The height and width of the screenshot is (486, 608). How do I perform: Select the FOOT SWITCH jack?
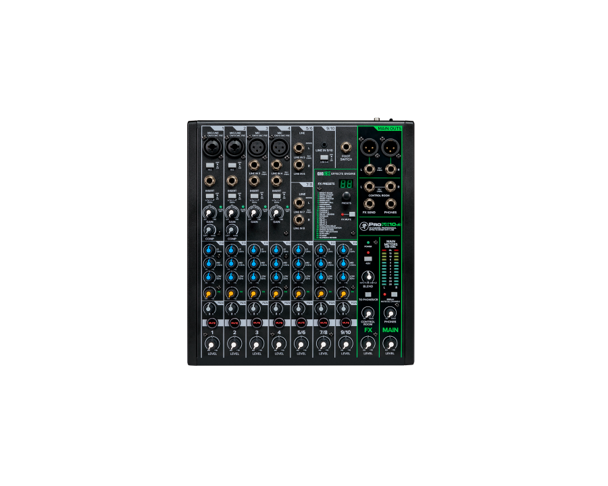coord(346,146)
